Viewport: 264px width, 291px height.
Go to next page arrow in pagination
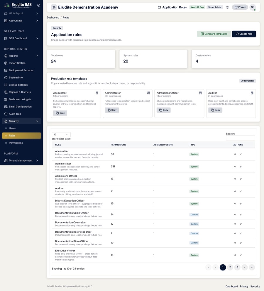pyautogui.click(x=245, y=268)
